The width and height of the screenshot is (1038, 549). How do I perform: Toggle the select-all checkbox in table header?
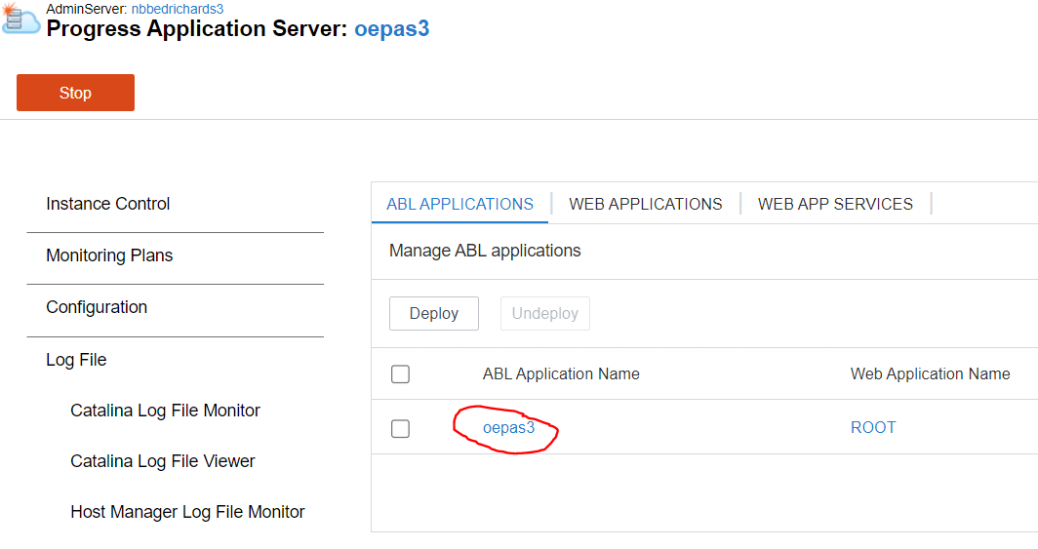400,374
